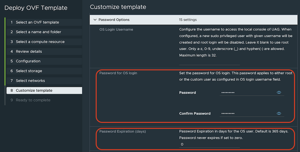The image size is (300, 152).
Task: Click the Password for OS login label
Action: point(118,73)
